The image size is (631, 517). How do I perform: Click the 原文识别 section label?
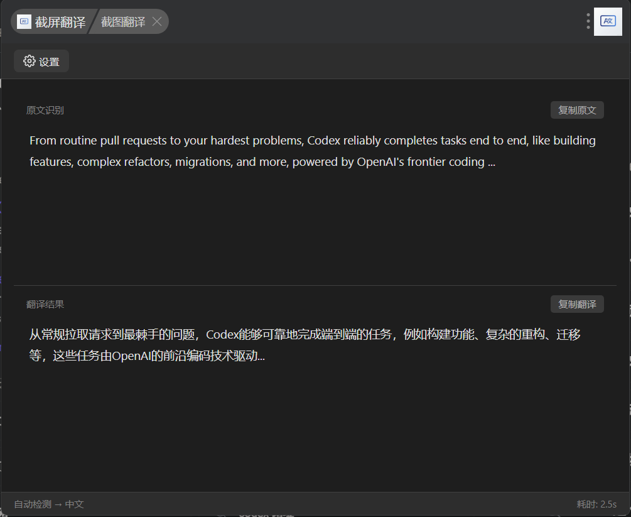(45, 111)
